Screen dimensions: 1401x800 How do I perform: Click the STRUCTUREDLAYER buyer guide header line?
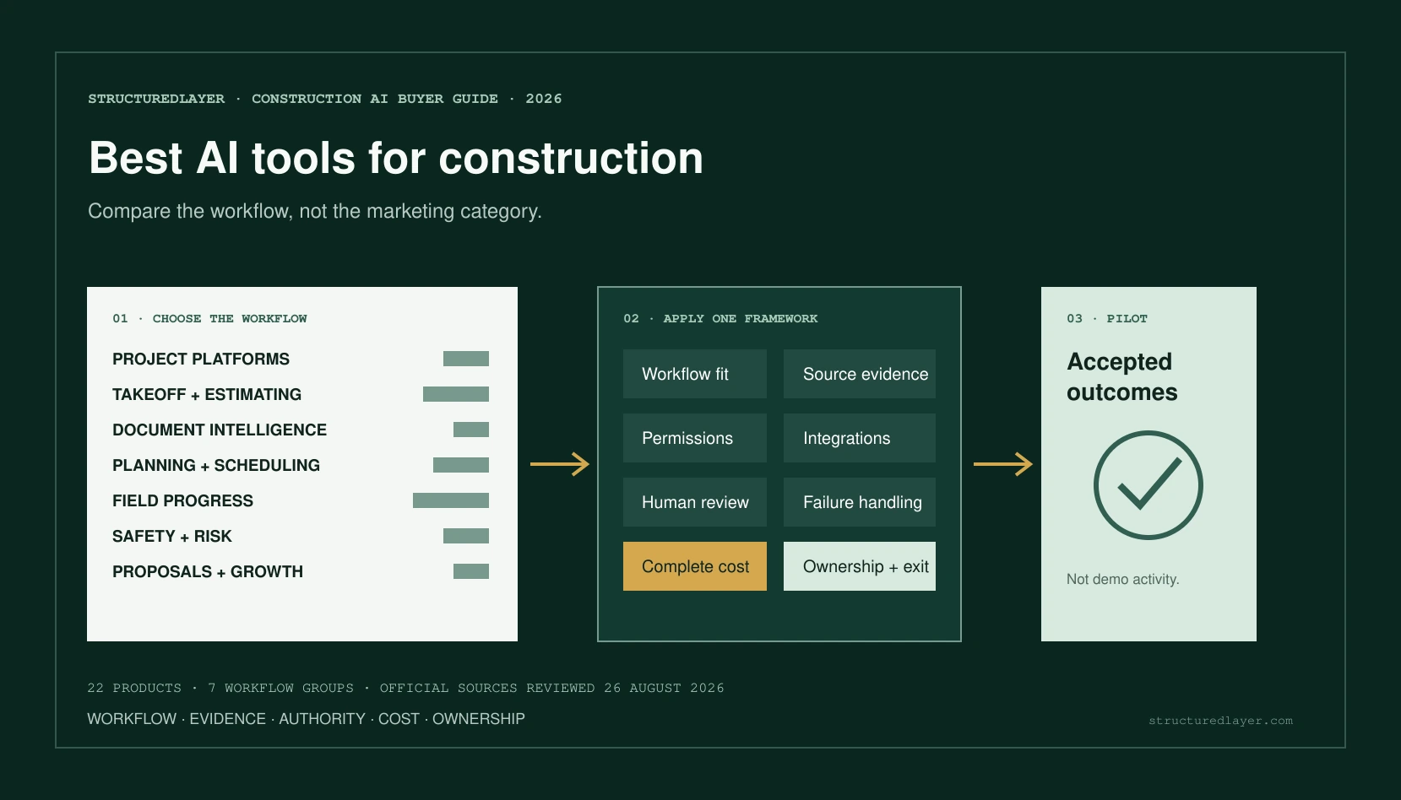[x=325, y=99]
